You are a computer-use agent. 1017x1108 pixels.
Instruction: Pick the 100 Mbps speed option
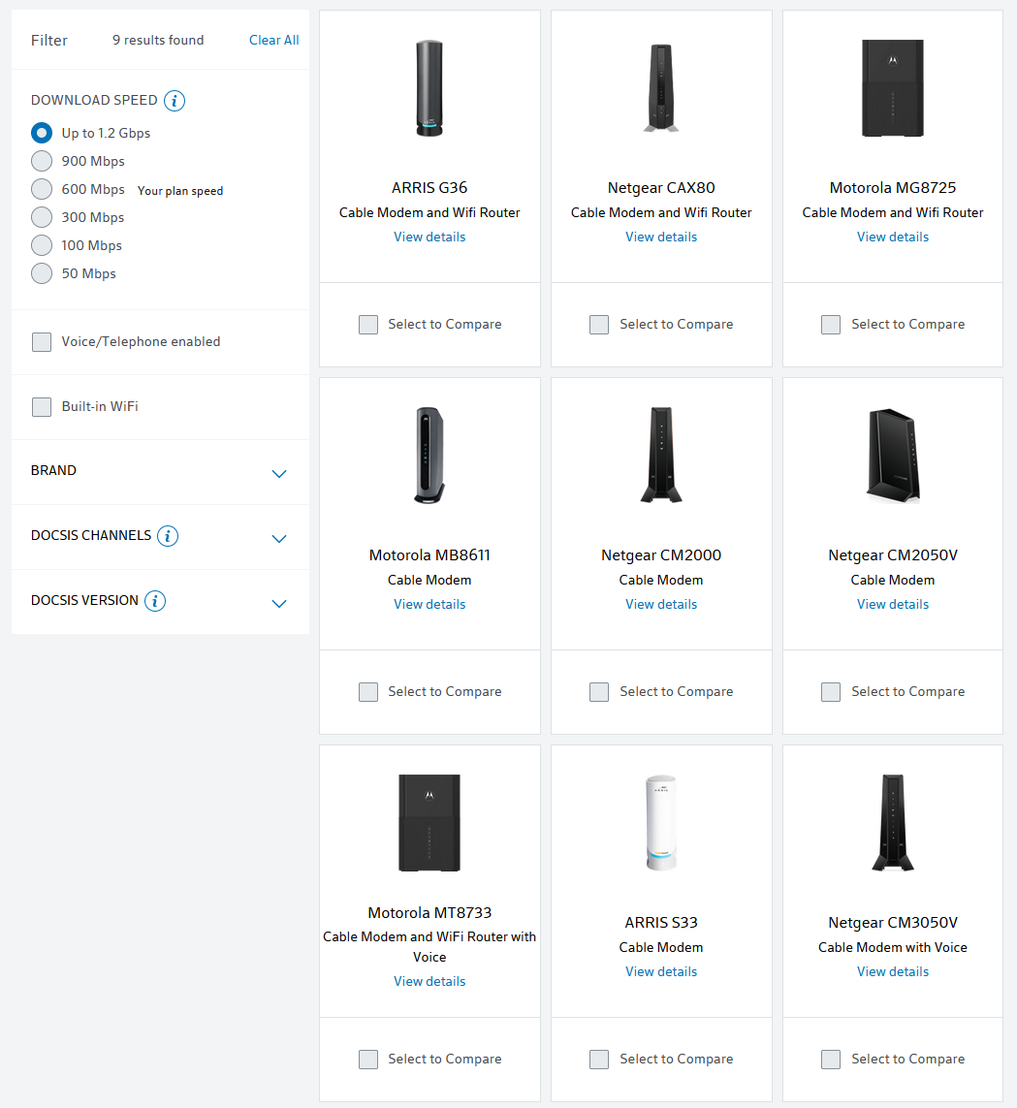(42, 245)
